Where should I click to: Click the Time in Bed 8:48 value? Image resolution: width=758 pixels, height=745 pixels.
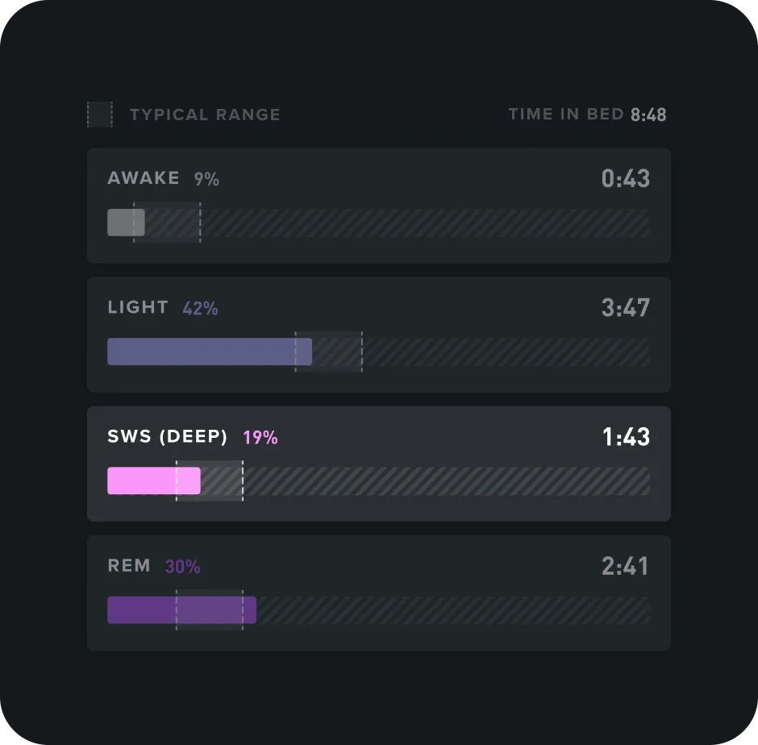pyautogui.click(x=648, y=114)
